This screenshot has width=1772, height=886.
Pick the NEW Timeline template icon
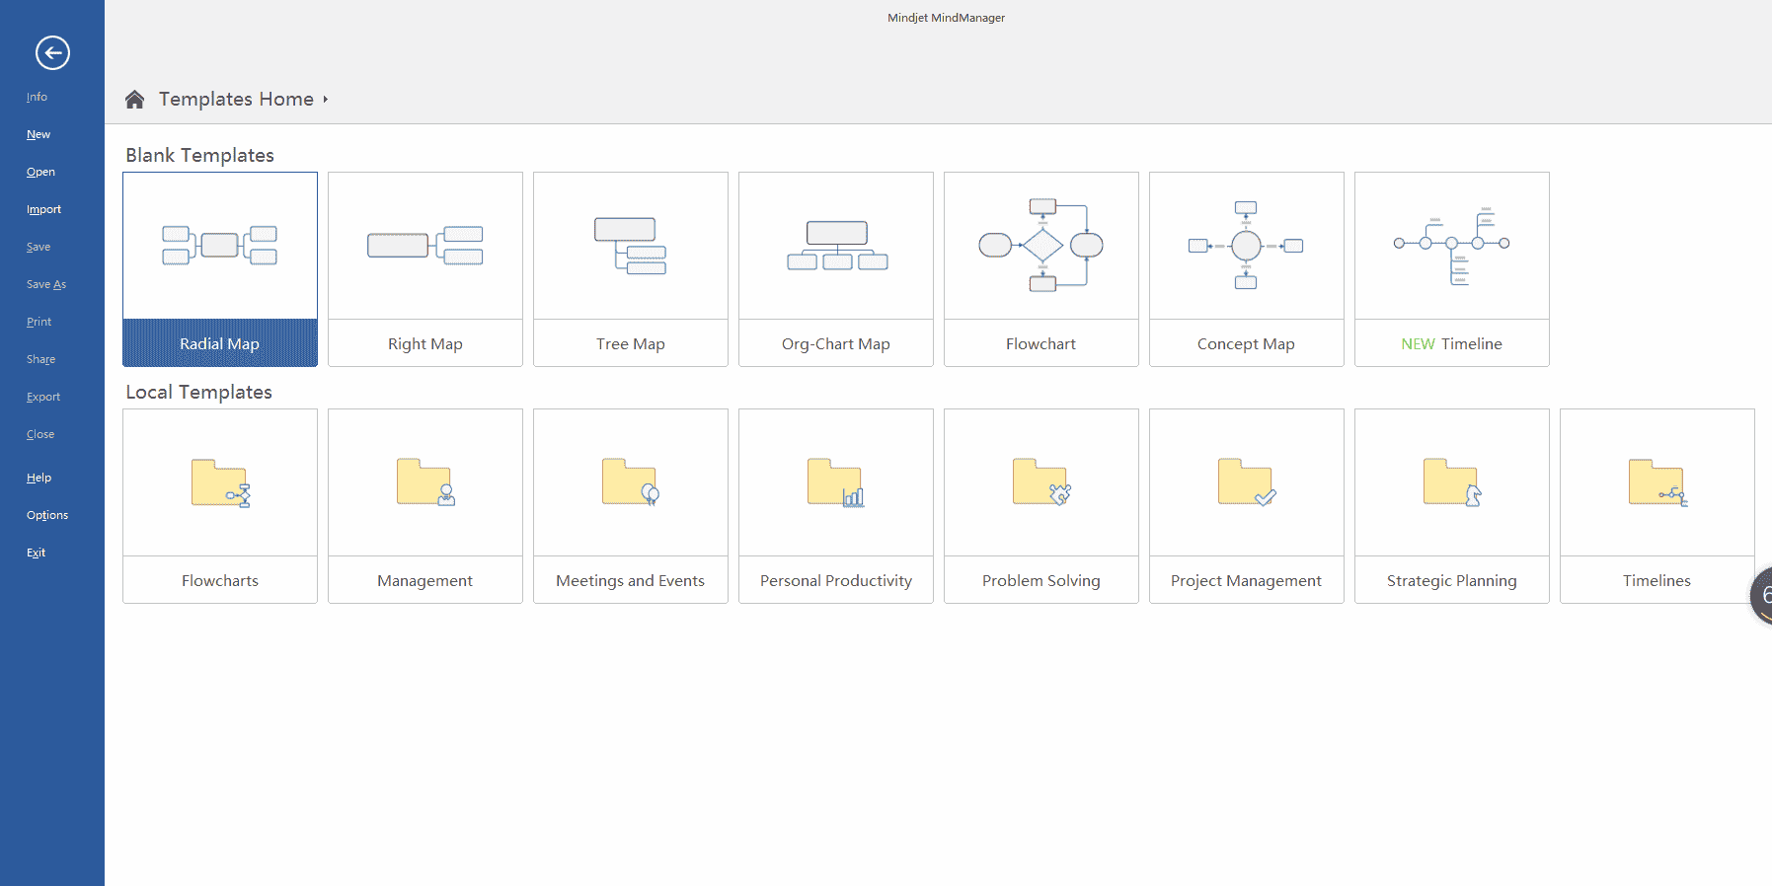coord(1451,246)
